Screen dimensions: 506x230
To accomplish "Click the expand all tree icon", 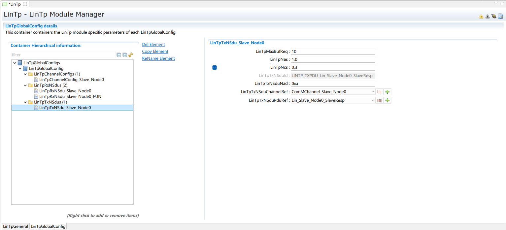I will tap(125, 55).
